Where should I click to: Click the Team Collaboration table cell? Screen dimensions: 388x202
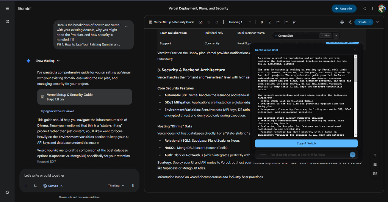(x=173, y=33)
